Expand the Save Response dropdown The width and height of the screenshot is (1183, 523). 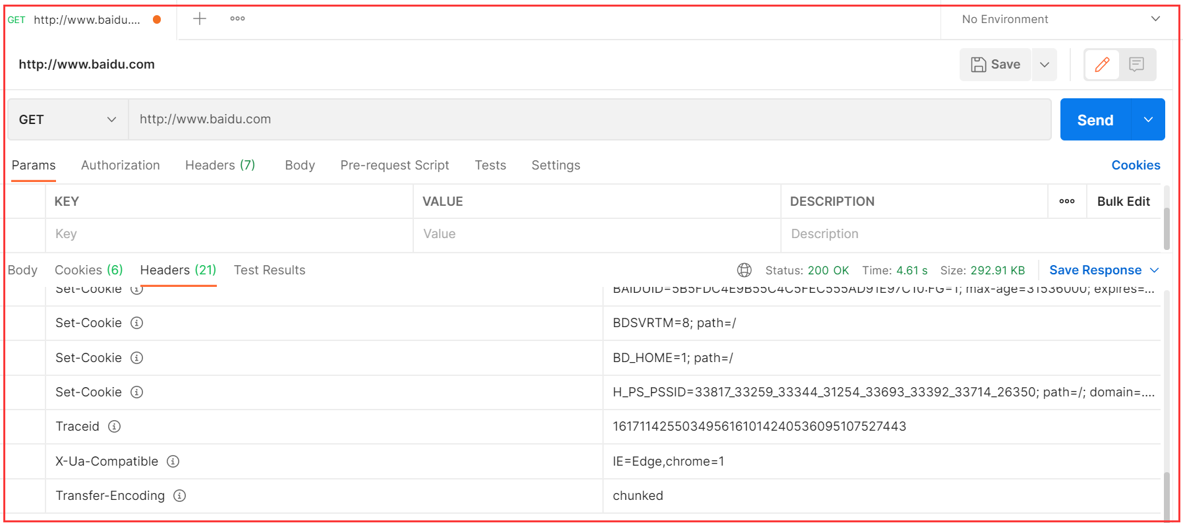click(1154, 270)
